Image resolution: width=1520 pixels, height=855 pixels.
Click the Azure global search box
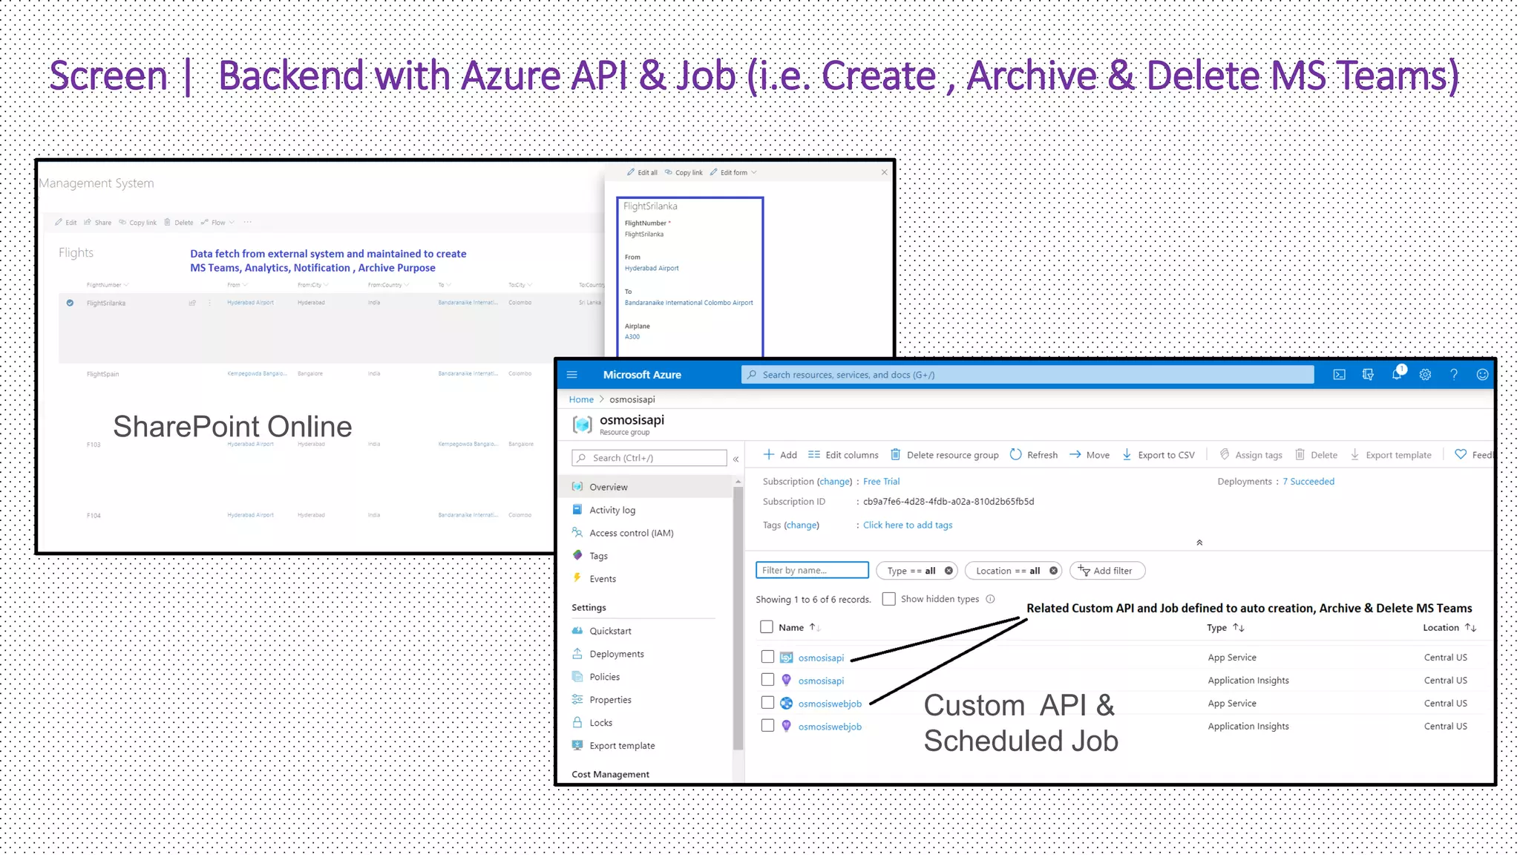point(1027,375)
